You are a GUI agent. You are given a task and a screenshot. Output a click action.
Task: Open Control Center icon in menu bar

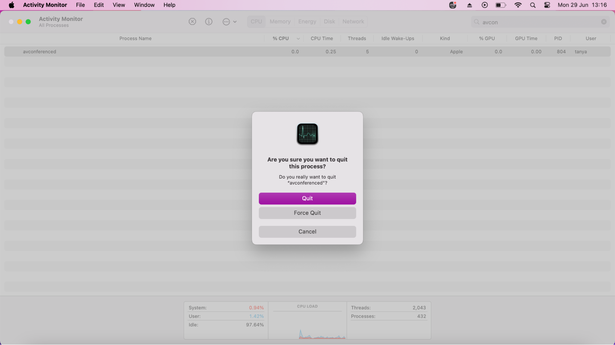(547, 5)
